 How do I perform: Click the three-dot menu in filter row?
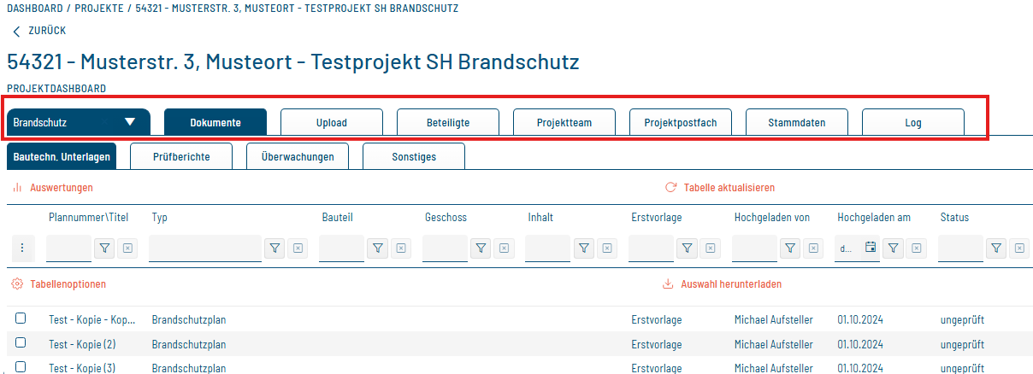(x=22, y=248)
